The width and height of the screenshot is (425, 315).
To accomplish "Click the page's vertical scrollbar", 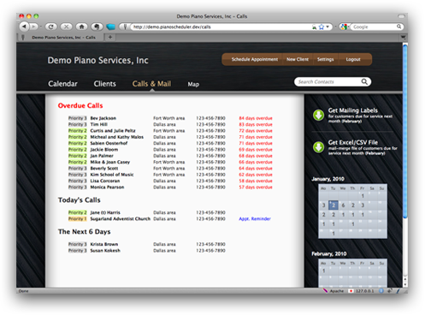I will point(405,131).
